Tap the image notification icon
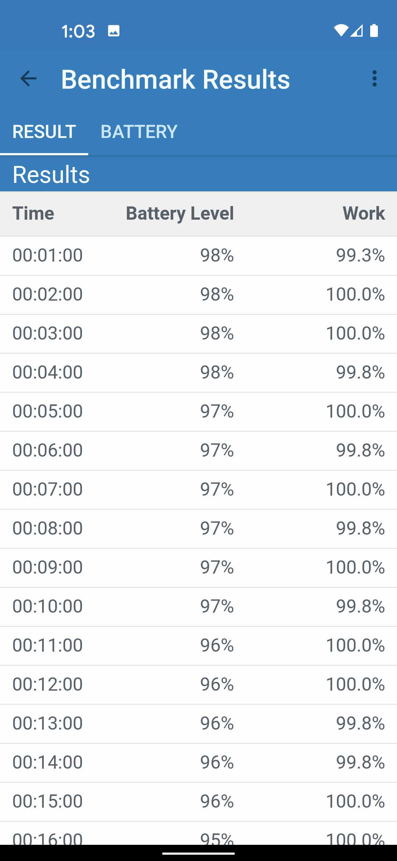The height and width of the screenshot is (861, 397). coord(114,31)
